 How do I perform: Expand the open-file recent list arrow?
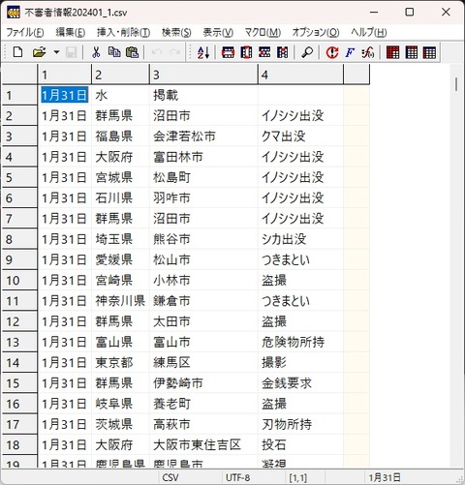pos(56,52)
